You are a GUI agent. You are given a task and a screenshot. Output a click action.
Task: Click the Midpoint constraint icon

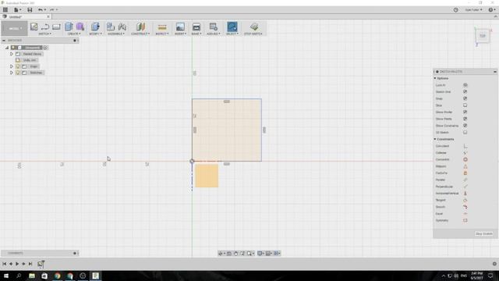coord(465,166)
